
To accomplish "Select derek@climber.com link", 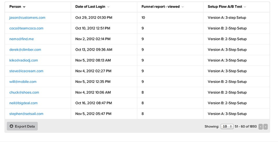I will click(25, 50).
